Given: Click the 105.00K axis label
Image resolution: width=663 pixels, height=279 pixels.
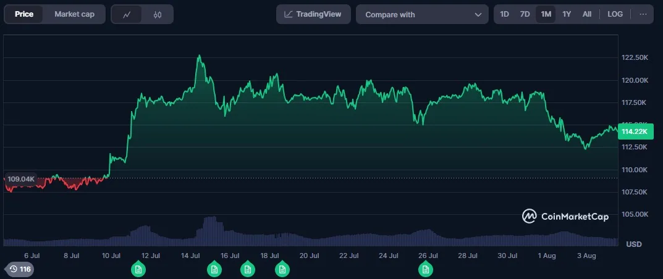Looking at the screenshot, I should pyautogui.click(x=635, y=214).
